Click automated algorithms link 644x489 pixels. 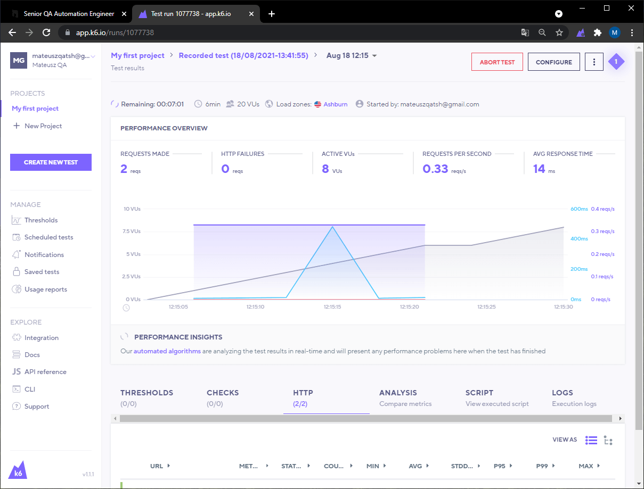tap(167, 351)
